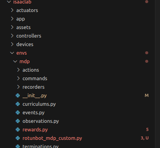The width and height of the screenshot is (160, 148).
Task: Click the 5 problems badge on rewards.py
Action: pos(147,129)
